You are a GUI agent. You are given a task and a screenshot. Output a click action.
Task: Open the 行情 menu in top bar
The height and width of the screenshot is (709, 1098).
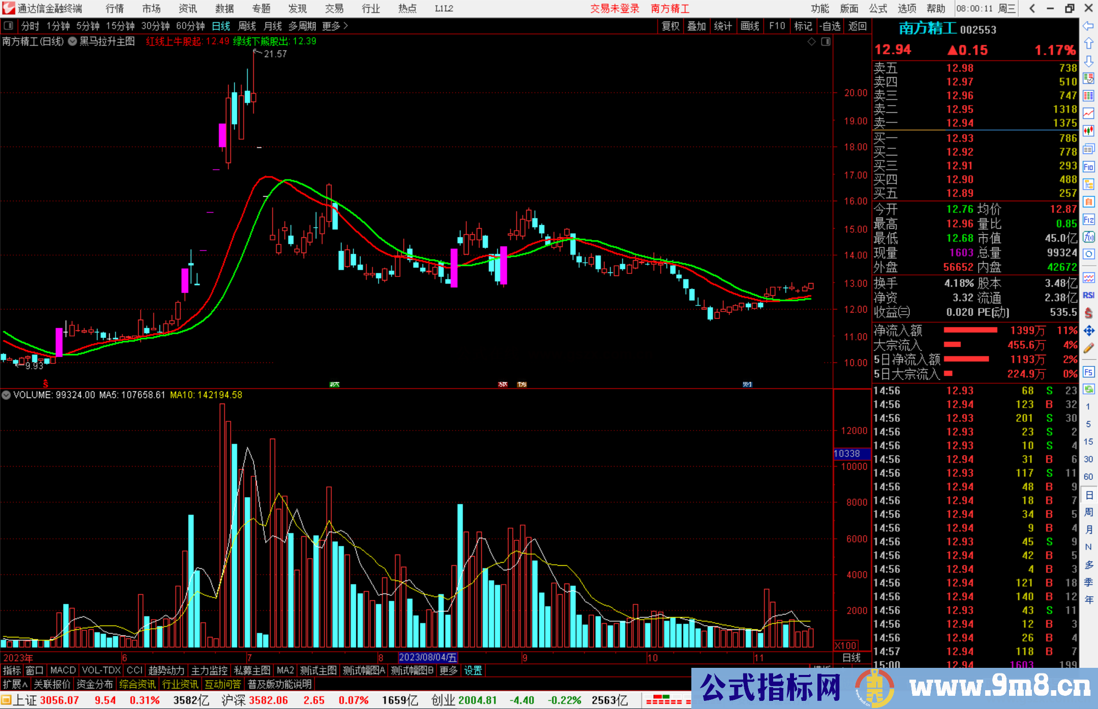click(x=115, y=9)
